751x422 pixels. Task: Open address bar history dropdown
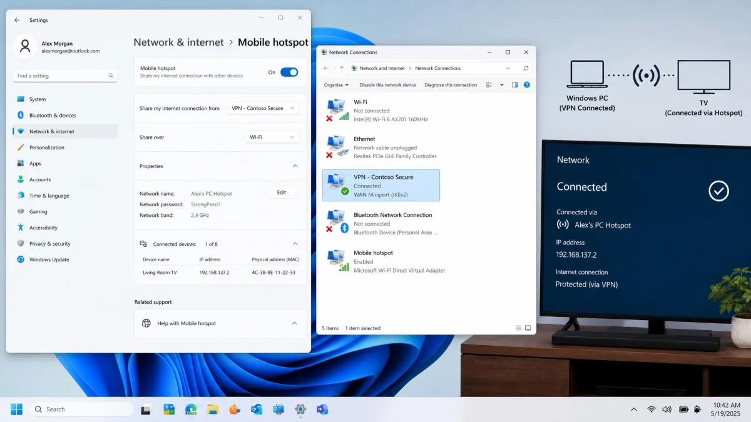tap(507, 68)
